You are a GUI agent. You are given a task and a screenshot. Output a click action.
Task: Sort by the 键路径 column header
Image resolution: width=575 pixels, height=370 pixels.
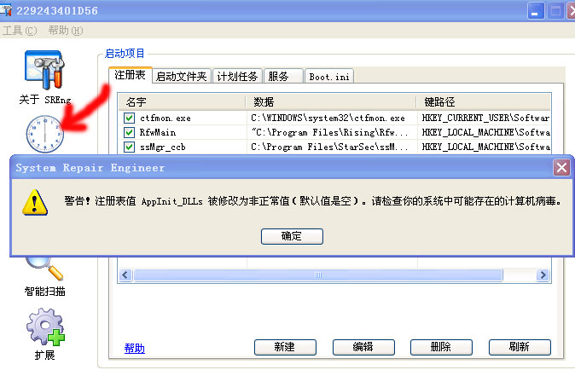[x=484, y=101]
